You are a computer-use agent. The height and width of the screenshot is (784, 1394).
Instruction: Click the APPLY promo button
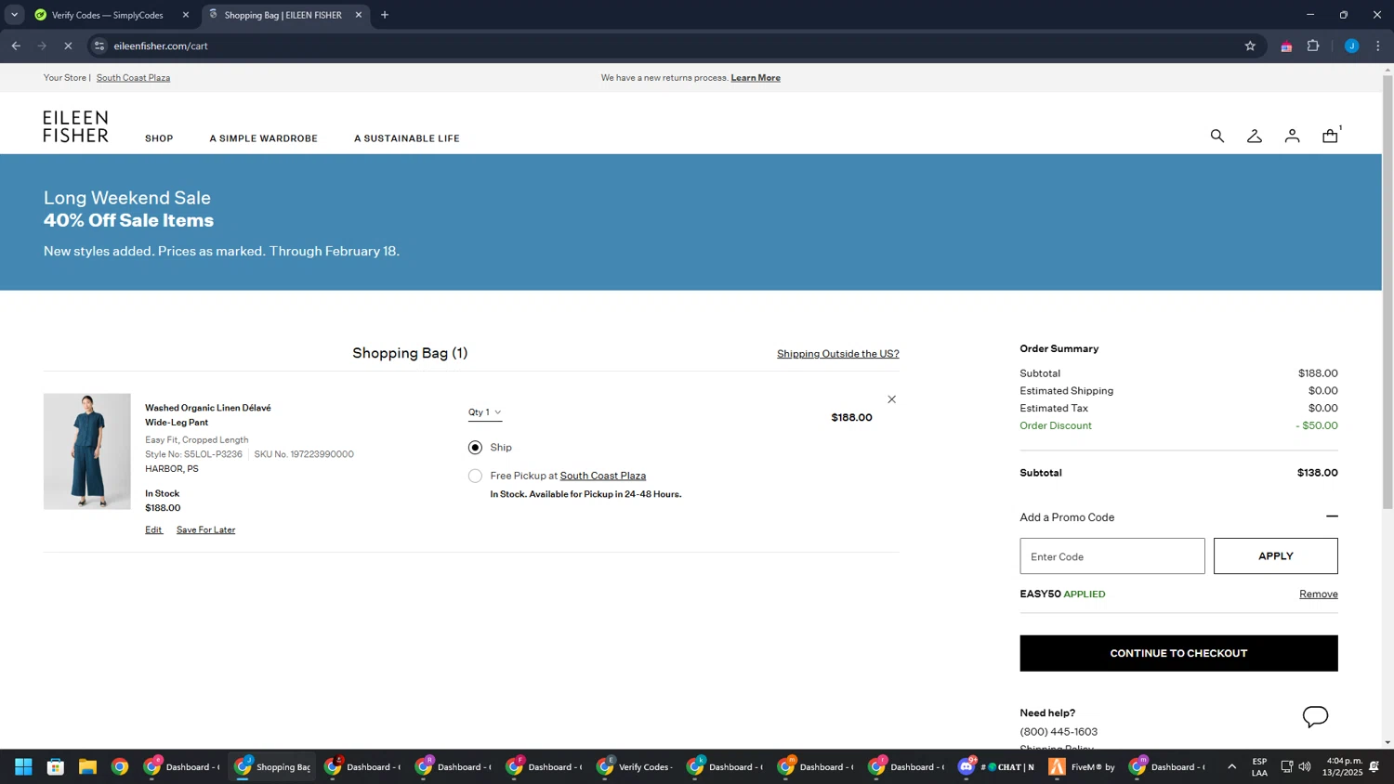(1275, 555)
